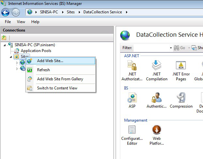Image resolution: width=203 pixels, height=159 pixels.
Task: Choose Add Web Site From Gallery
Action: click(x=61, y=79)
